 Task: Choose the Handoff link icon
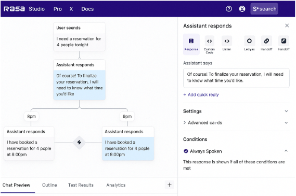pyautogui.click(x=266, y=41)
